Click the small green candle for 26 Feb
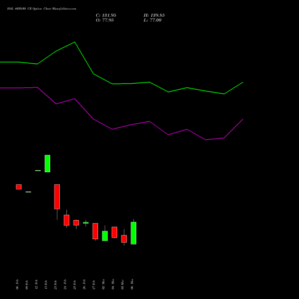 (x=86, y=222)
